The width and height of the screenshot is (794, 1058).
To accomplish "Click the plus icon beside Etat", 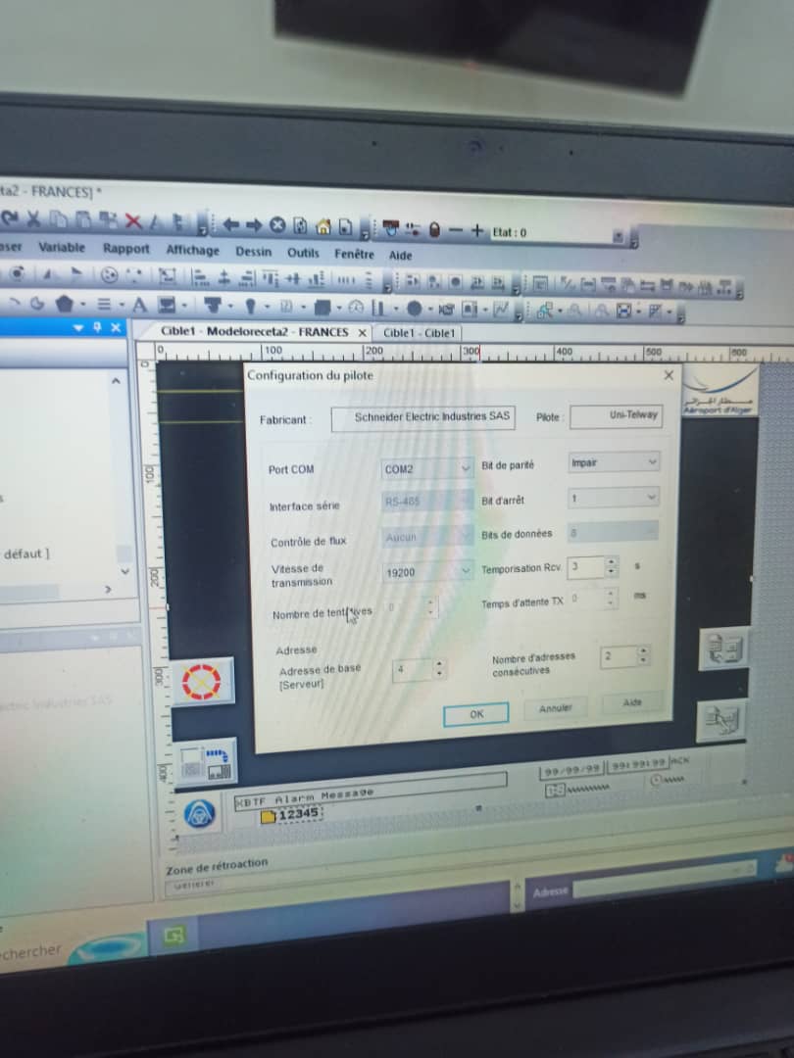I will [x=477, y=230].
